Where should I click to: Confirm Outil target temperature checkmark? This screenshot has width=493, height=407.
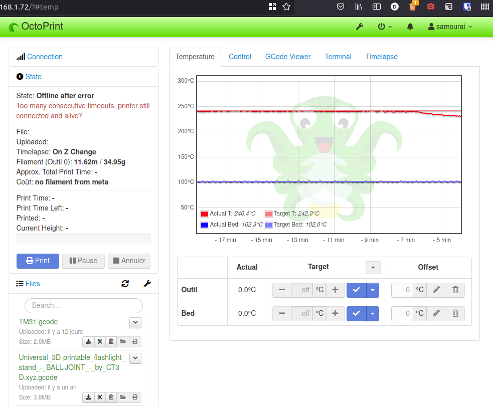point(356,290)
